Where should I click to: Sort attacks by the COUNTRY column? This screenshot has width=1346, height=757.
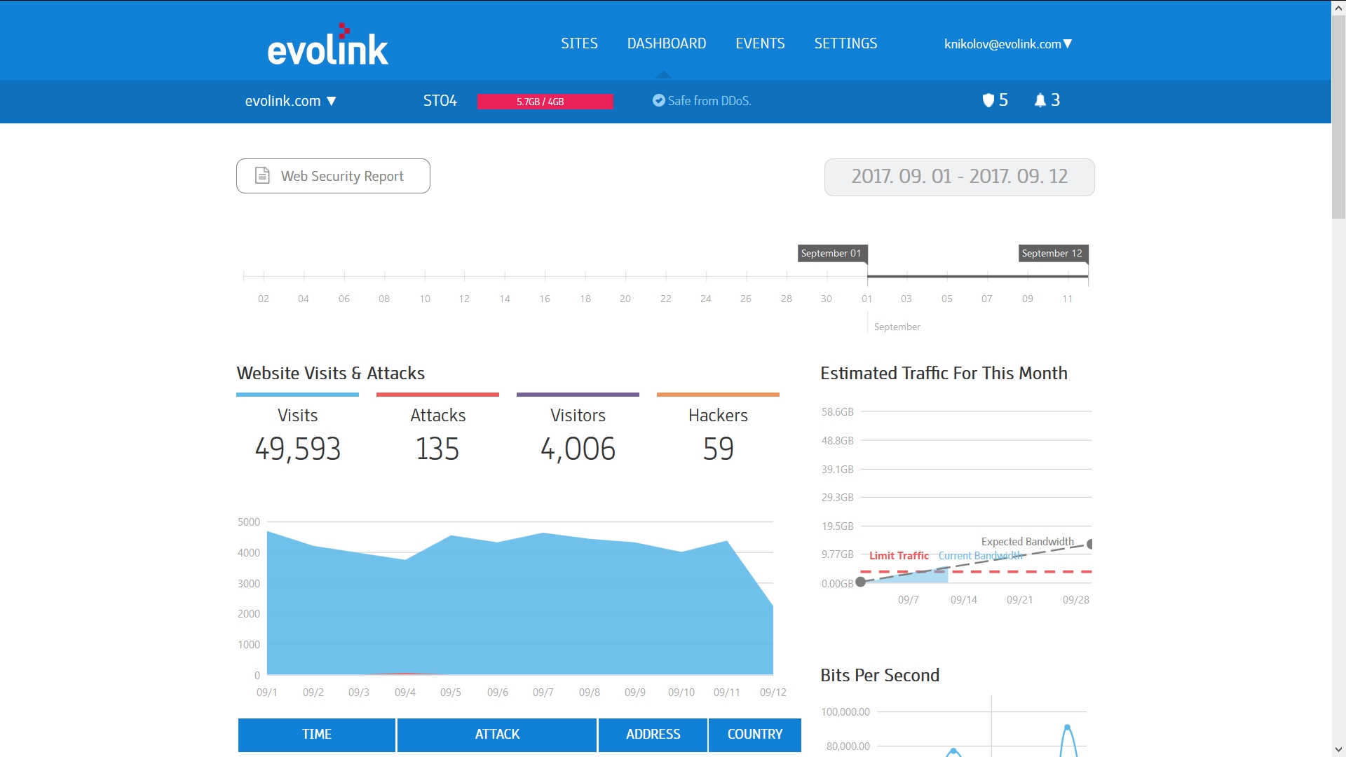[x=754, y=735]
